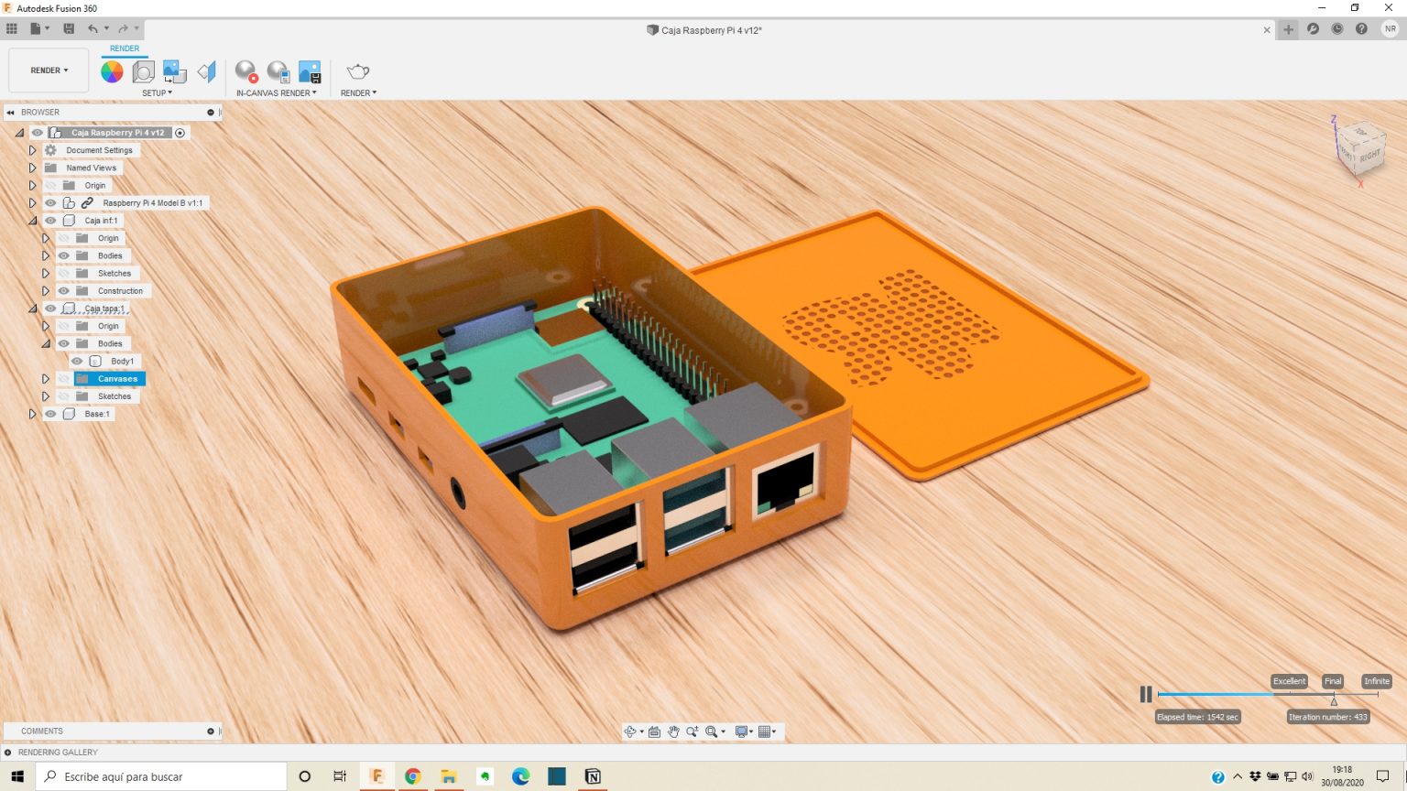
Task: Toggle visibility of Body1
Action: point(77,361)
